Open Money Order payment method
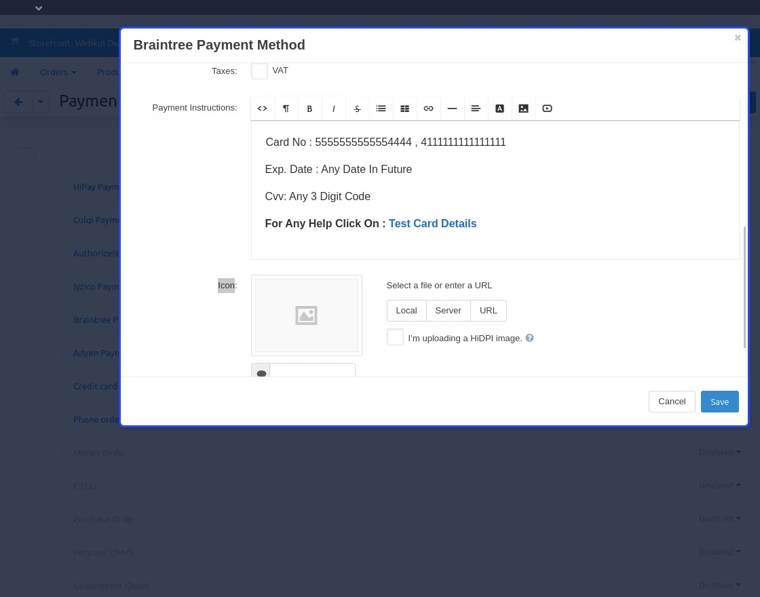 pyautogui.click(x=100, y=452)
